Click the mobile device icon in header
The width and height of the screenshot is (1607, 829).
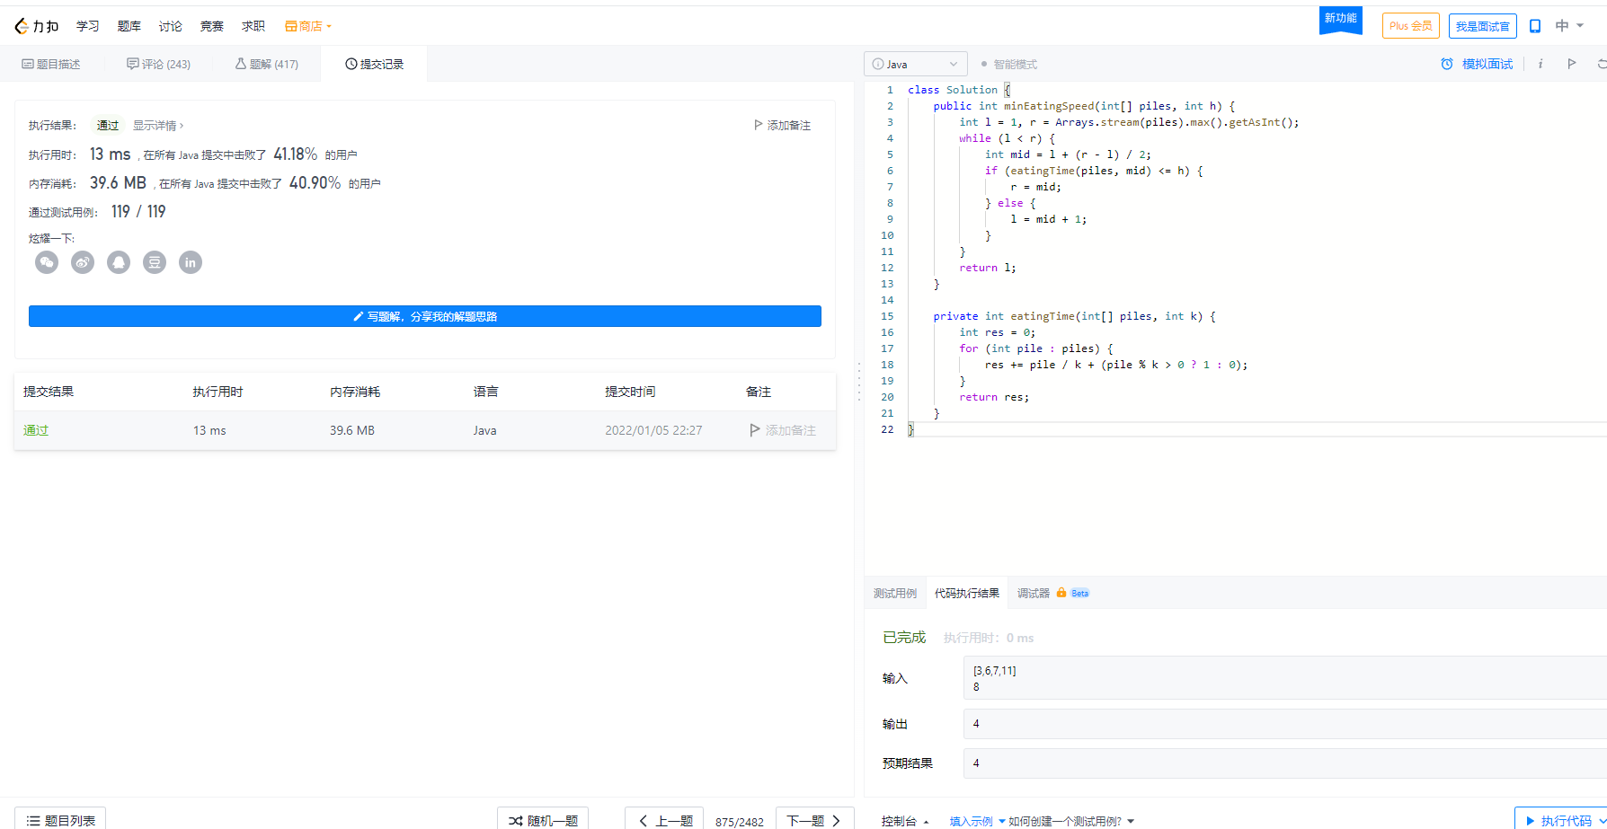tap(1535, 26)
